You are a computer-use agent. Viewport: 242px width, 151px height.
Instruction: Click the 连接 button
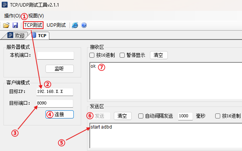[x=59, y=114]
